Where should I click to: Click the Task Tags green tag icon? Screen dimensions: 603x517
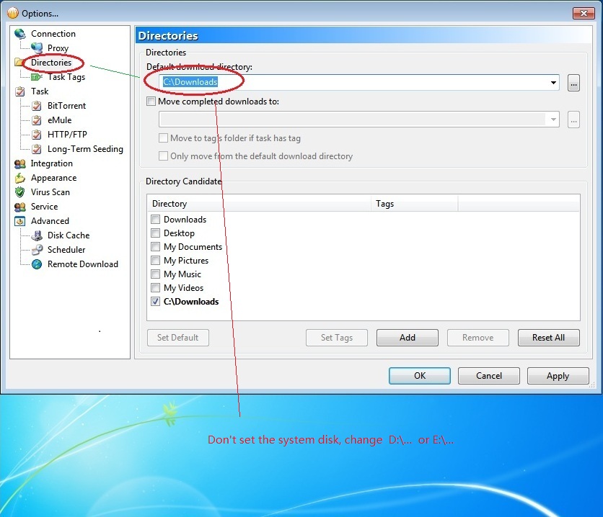click(37, 77)
